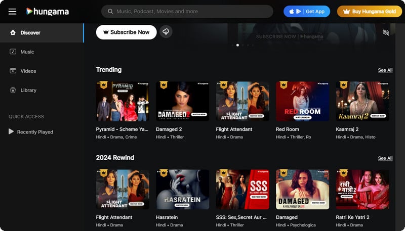Click the crown icon in Subscribe Now

106,32
